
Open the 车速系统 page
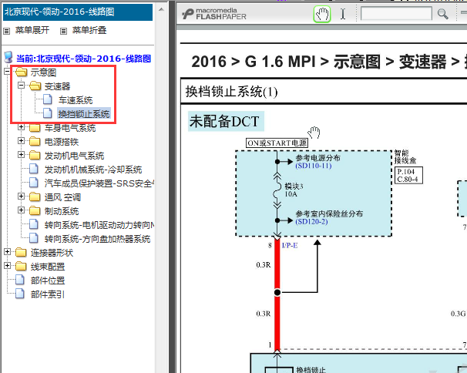(76, 100)
